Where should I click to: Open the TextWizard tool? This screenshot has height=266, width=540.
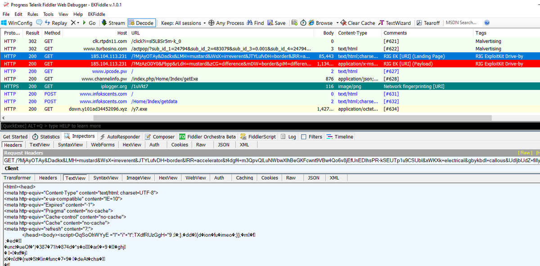click(x=395, y=23)
